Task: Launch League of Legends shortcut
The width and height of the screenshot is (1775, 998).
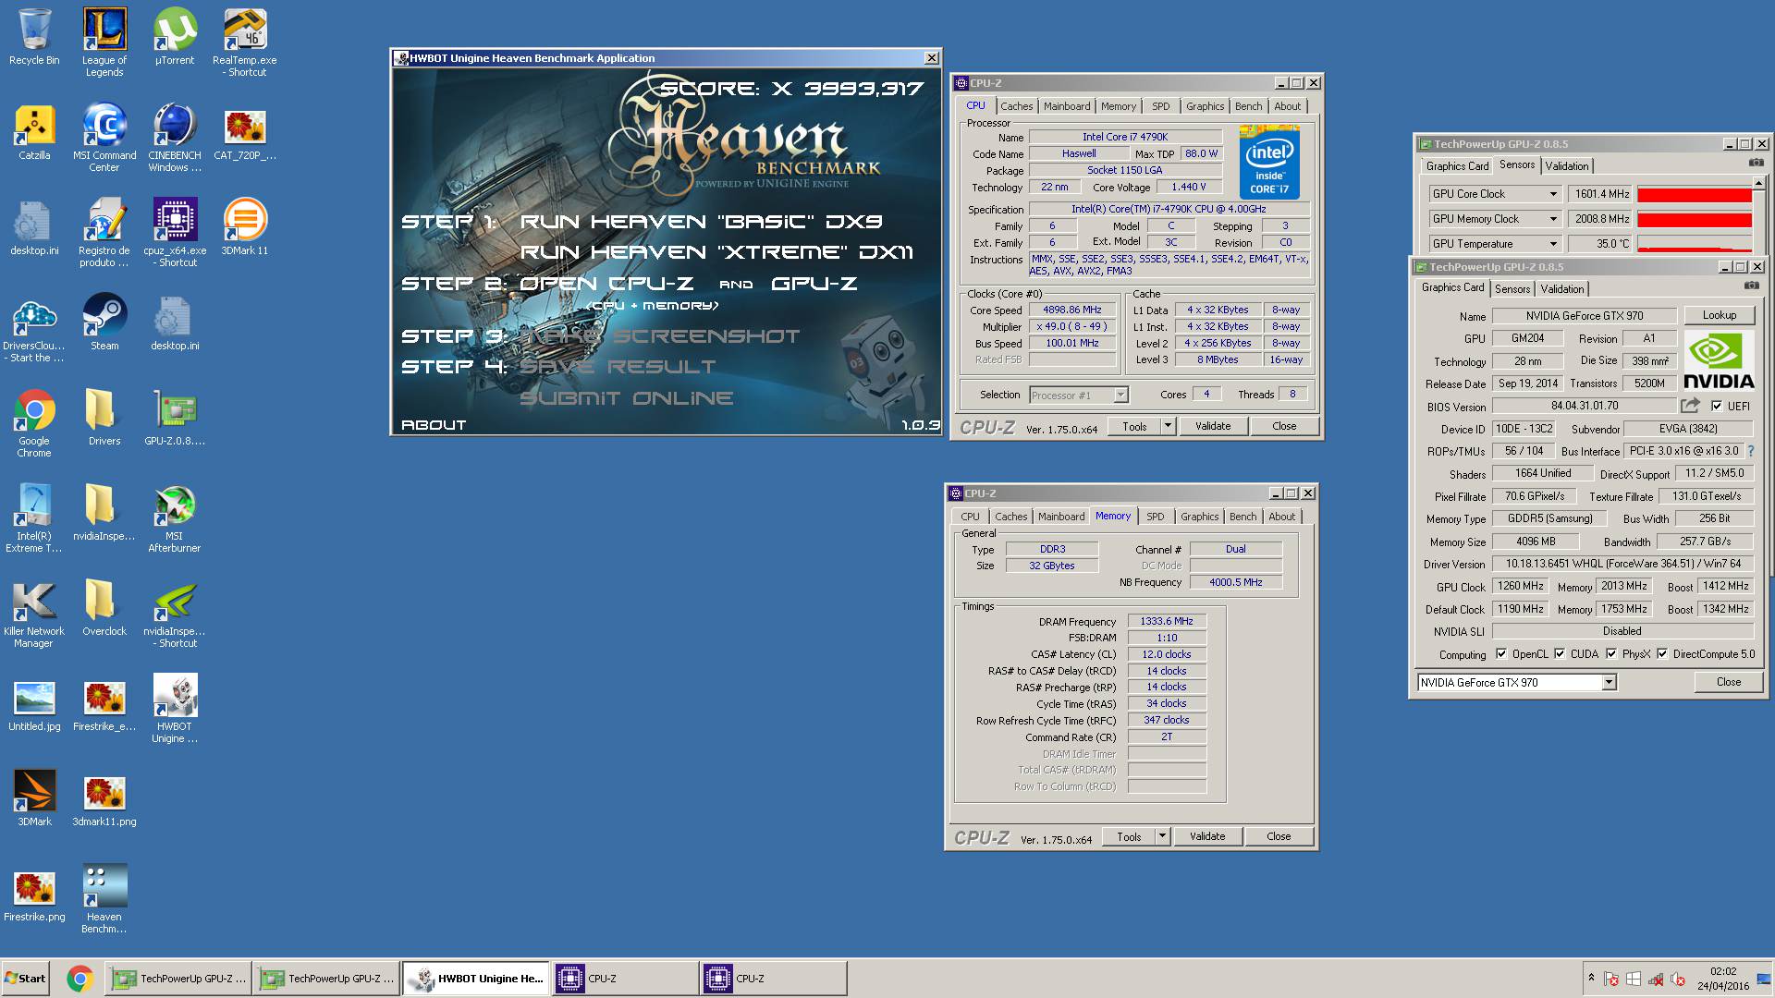Action: pyautogui.click(x=104, y=43)
